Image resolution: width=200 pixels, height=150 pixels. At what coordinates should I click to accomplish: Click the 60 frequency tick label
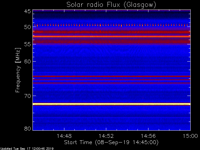click(27, 62)
